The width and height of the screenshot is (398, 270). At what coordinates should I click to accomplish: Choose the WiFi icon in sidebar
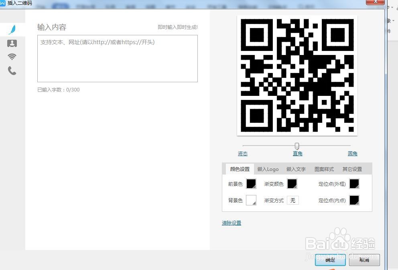pos(12,57)
